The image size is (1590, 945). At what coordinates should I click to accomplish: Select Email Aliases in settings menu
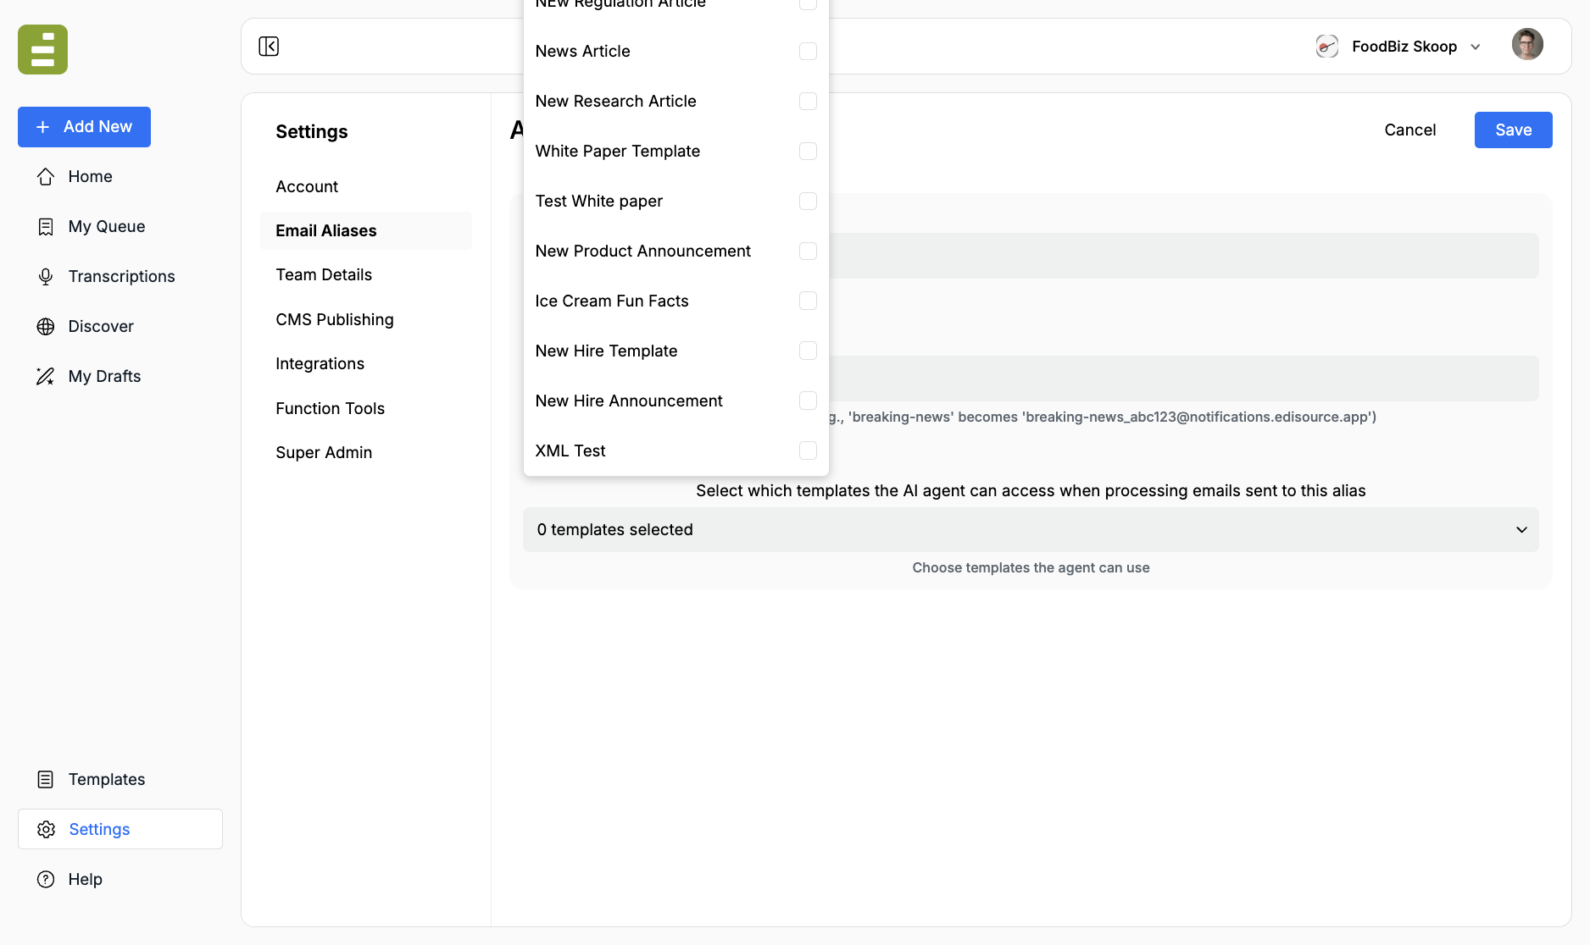point(366,230)
